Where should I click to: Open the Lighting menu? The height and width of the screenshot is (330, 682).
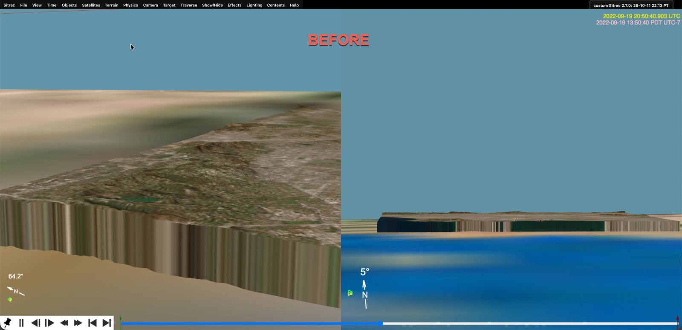click(x=254, y=5)
